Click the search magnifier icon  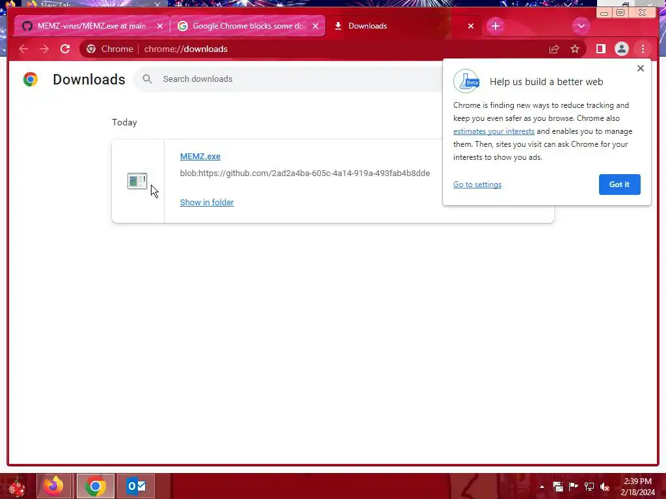147,79
